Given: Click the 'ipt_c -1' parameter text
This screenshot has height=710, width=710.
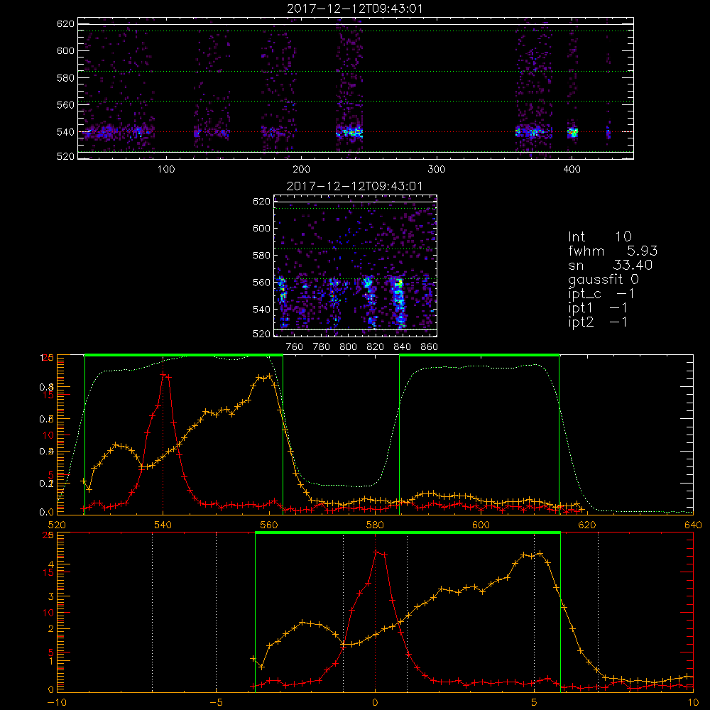Looking at the screenshot, I should (x=601, y=294).
